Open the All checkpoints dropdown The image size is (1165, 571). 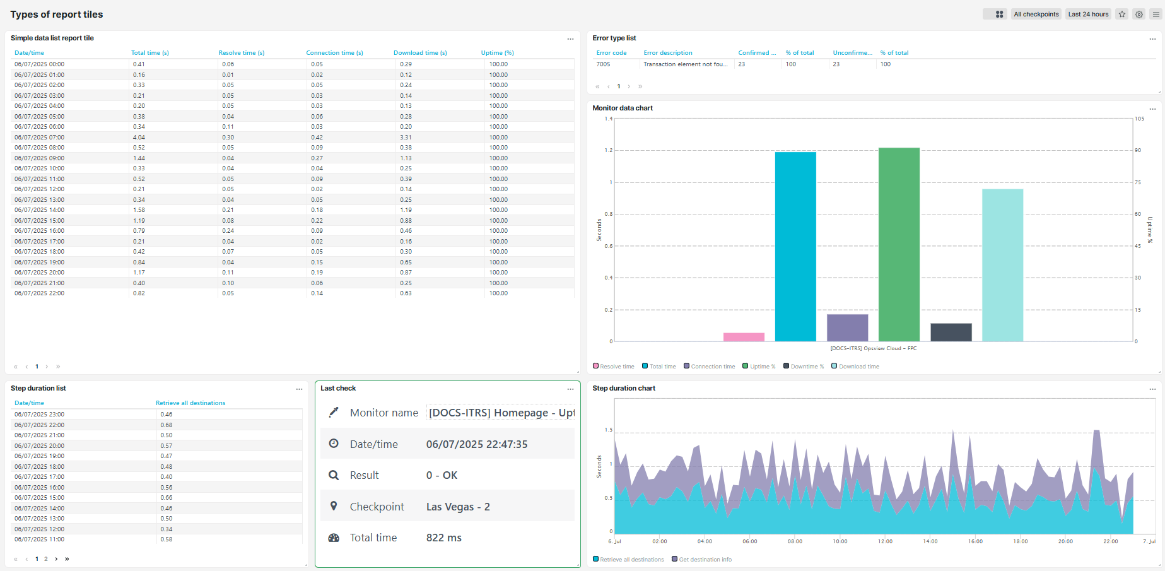[1036, 14]
